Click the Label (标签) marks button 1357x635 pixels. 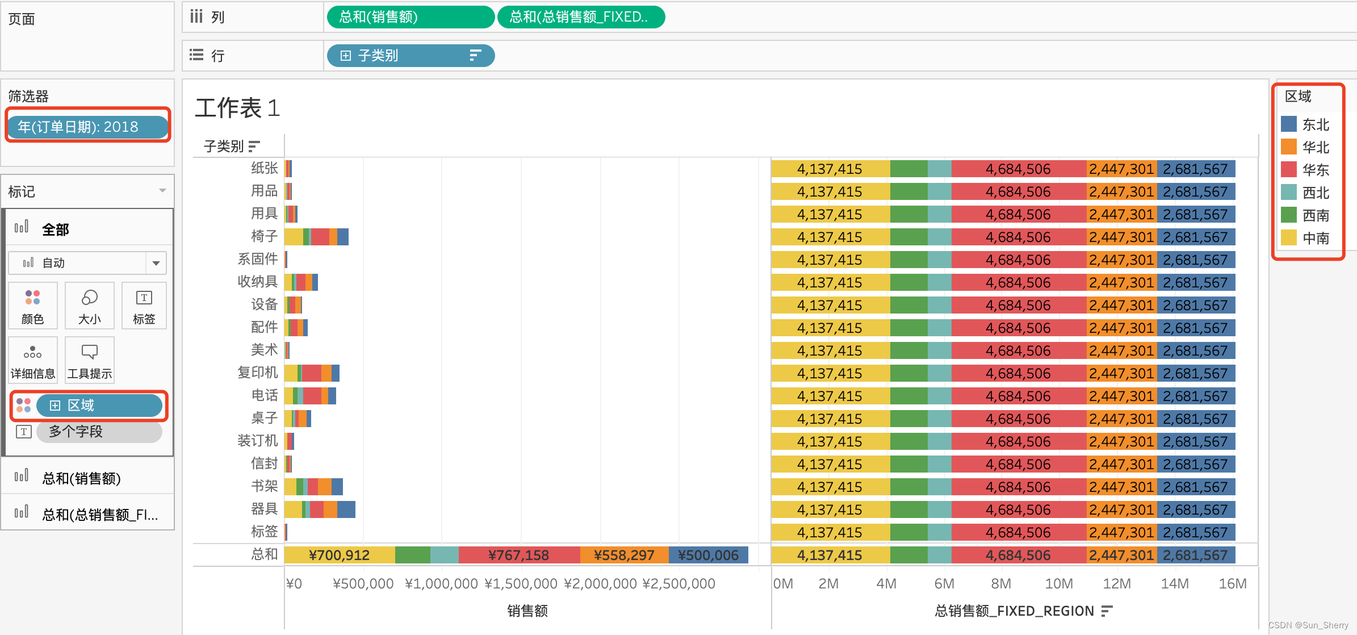[x=144, y=306]
